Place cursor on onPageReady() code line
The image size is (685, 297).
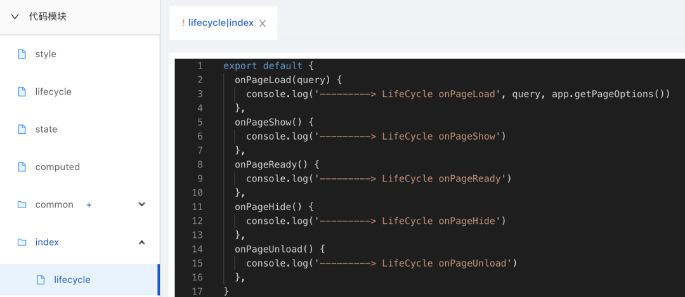coord(277,164)
